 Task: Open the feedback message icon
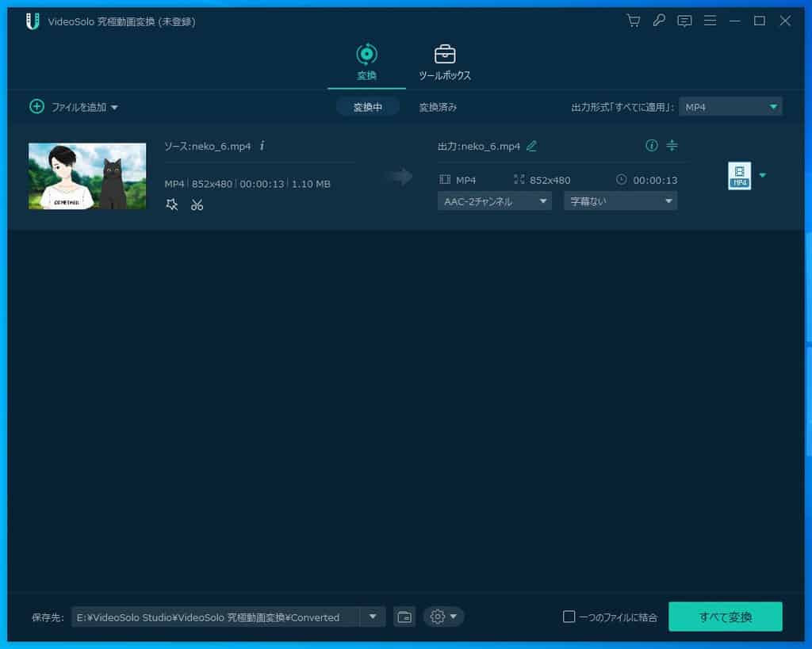[x=684, y=21]
